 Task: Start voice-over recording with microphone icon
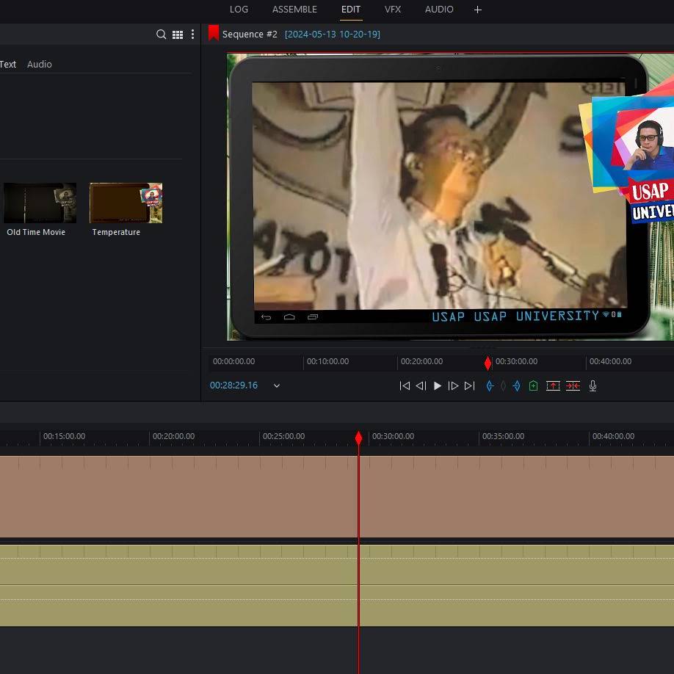pyautogui.click(x=593, y=385)
